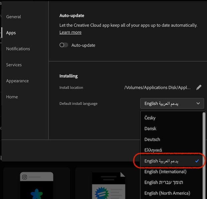Viewport: 207px width, 199px height.
Task: Edit install location with pencil icon
Action: (199, 87)
